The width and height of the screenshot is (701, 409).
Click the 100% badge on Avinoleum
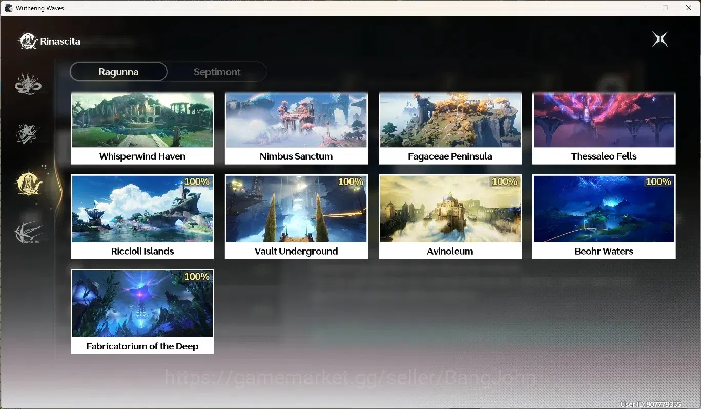pyautogui.click(x=505, y=181)
